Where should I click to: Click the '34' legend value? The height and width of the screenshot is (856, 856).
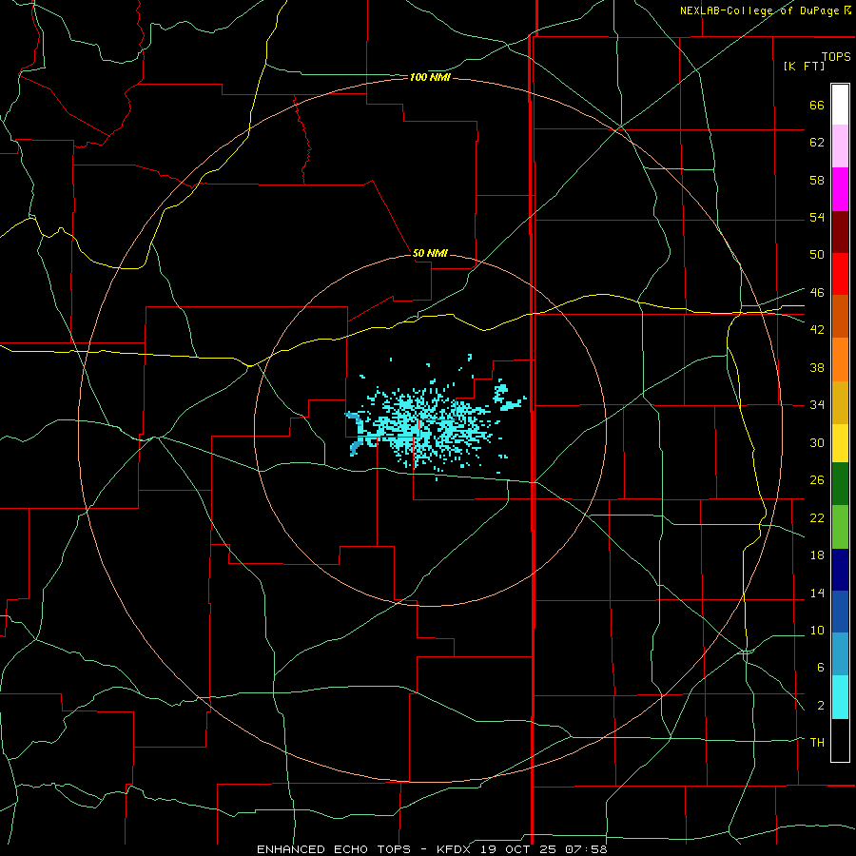coord(817,404)
